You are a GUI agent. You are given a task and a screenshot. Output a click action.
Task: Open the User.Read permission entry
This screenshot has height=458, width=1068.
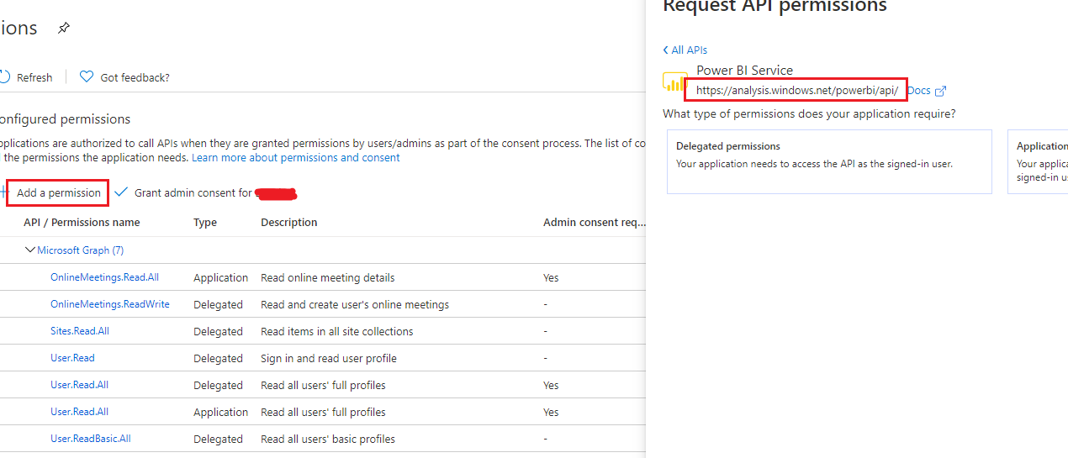72,358
